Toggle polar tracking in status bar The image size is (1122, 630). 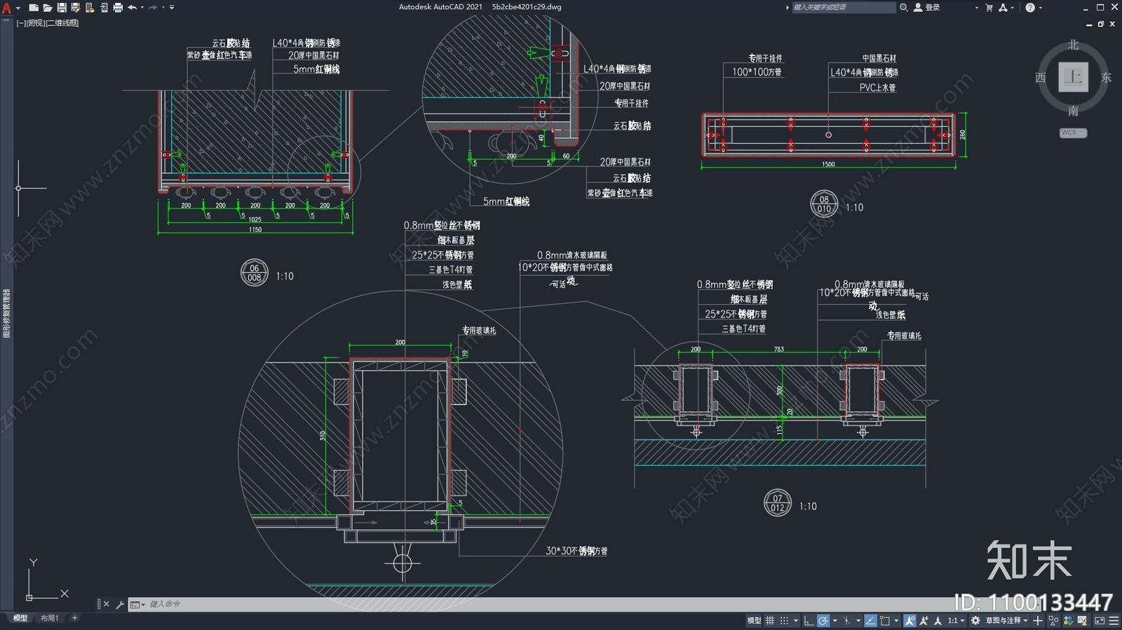point(823,621)
